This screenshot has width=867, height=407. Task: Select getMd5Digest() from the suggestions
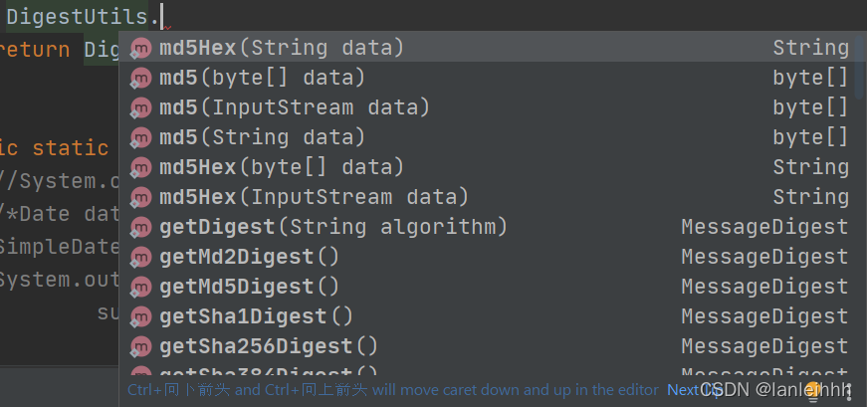[250, 287]
